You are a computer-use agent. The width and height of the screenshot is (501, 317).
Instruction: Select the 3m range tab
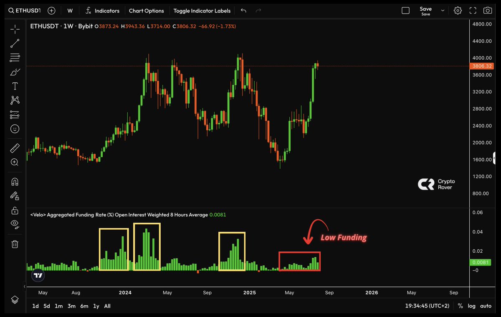(x=72, y=306)
